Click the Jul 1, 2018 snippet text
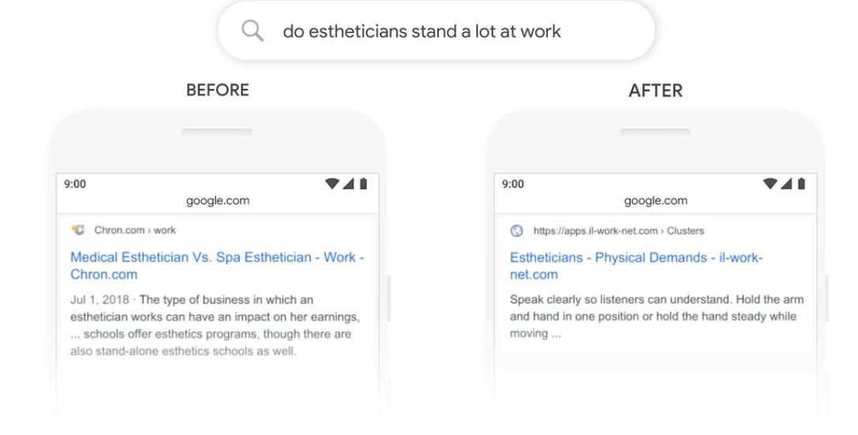The width and height of the screenshot is (858, 435). pyautogui.click(x=214, y=325)
